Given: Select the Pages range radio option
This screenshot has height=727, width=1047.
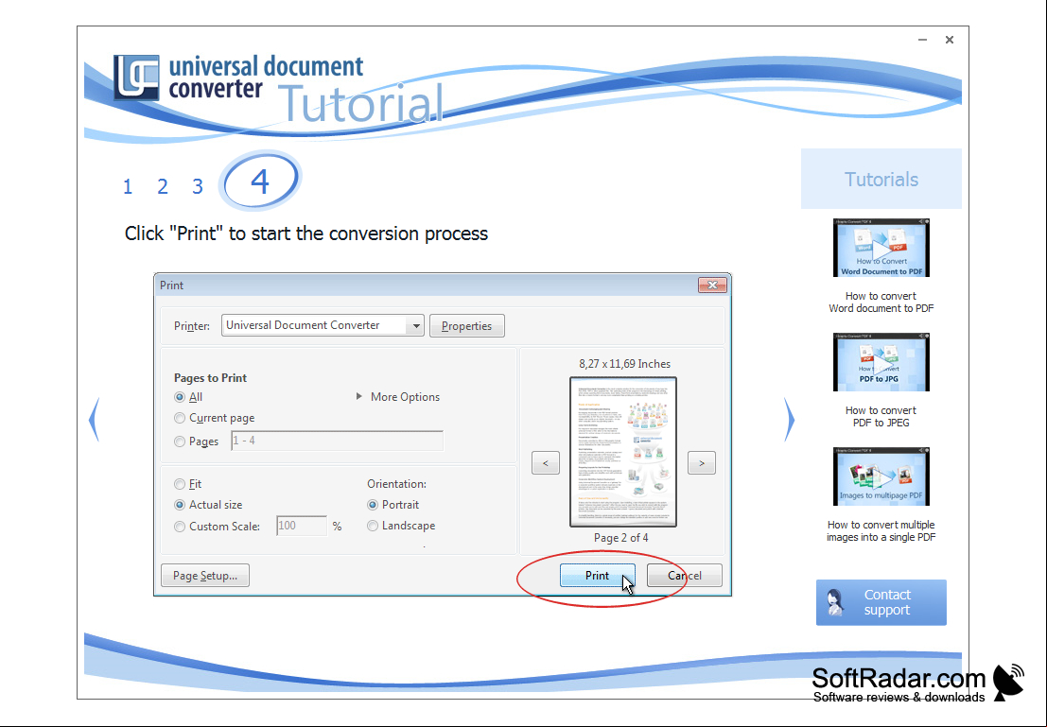Looking at the screenshot, I should 180,441.
